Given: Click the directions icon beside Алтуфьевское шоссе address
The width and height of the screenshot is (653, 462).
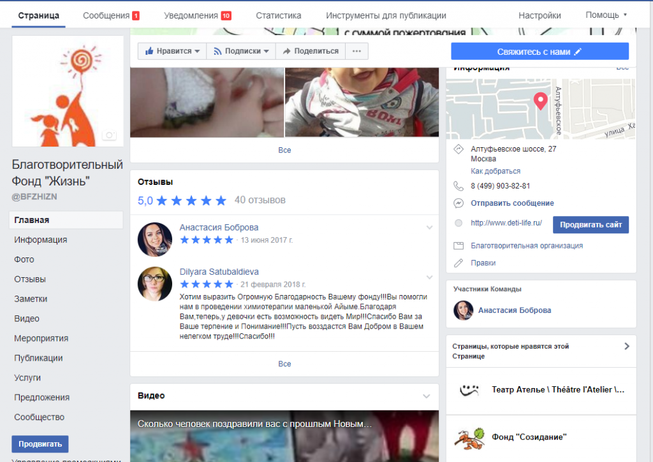Looking at the screenshot, I should pos(459,149).
